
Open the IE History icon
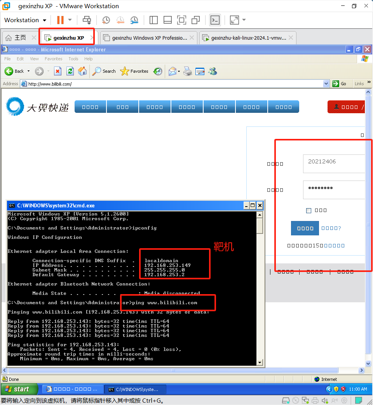tap(158, 71)
